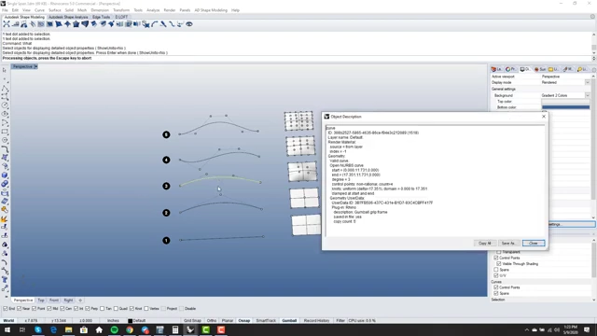Click the Sun panel tab

pos(540,69)
